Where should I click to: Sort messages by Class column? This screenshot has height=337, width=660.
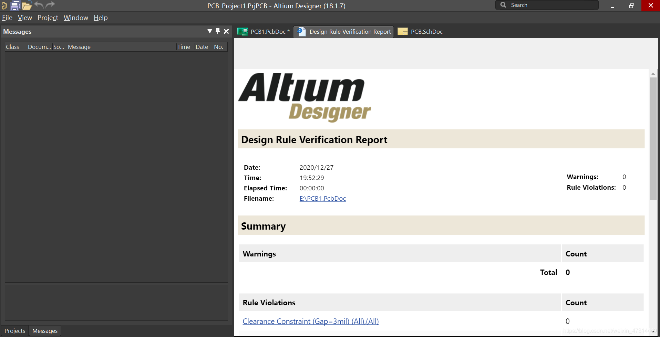coord(16,47)
